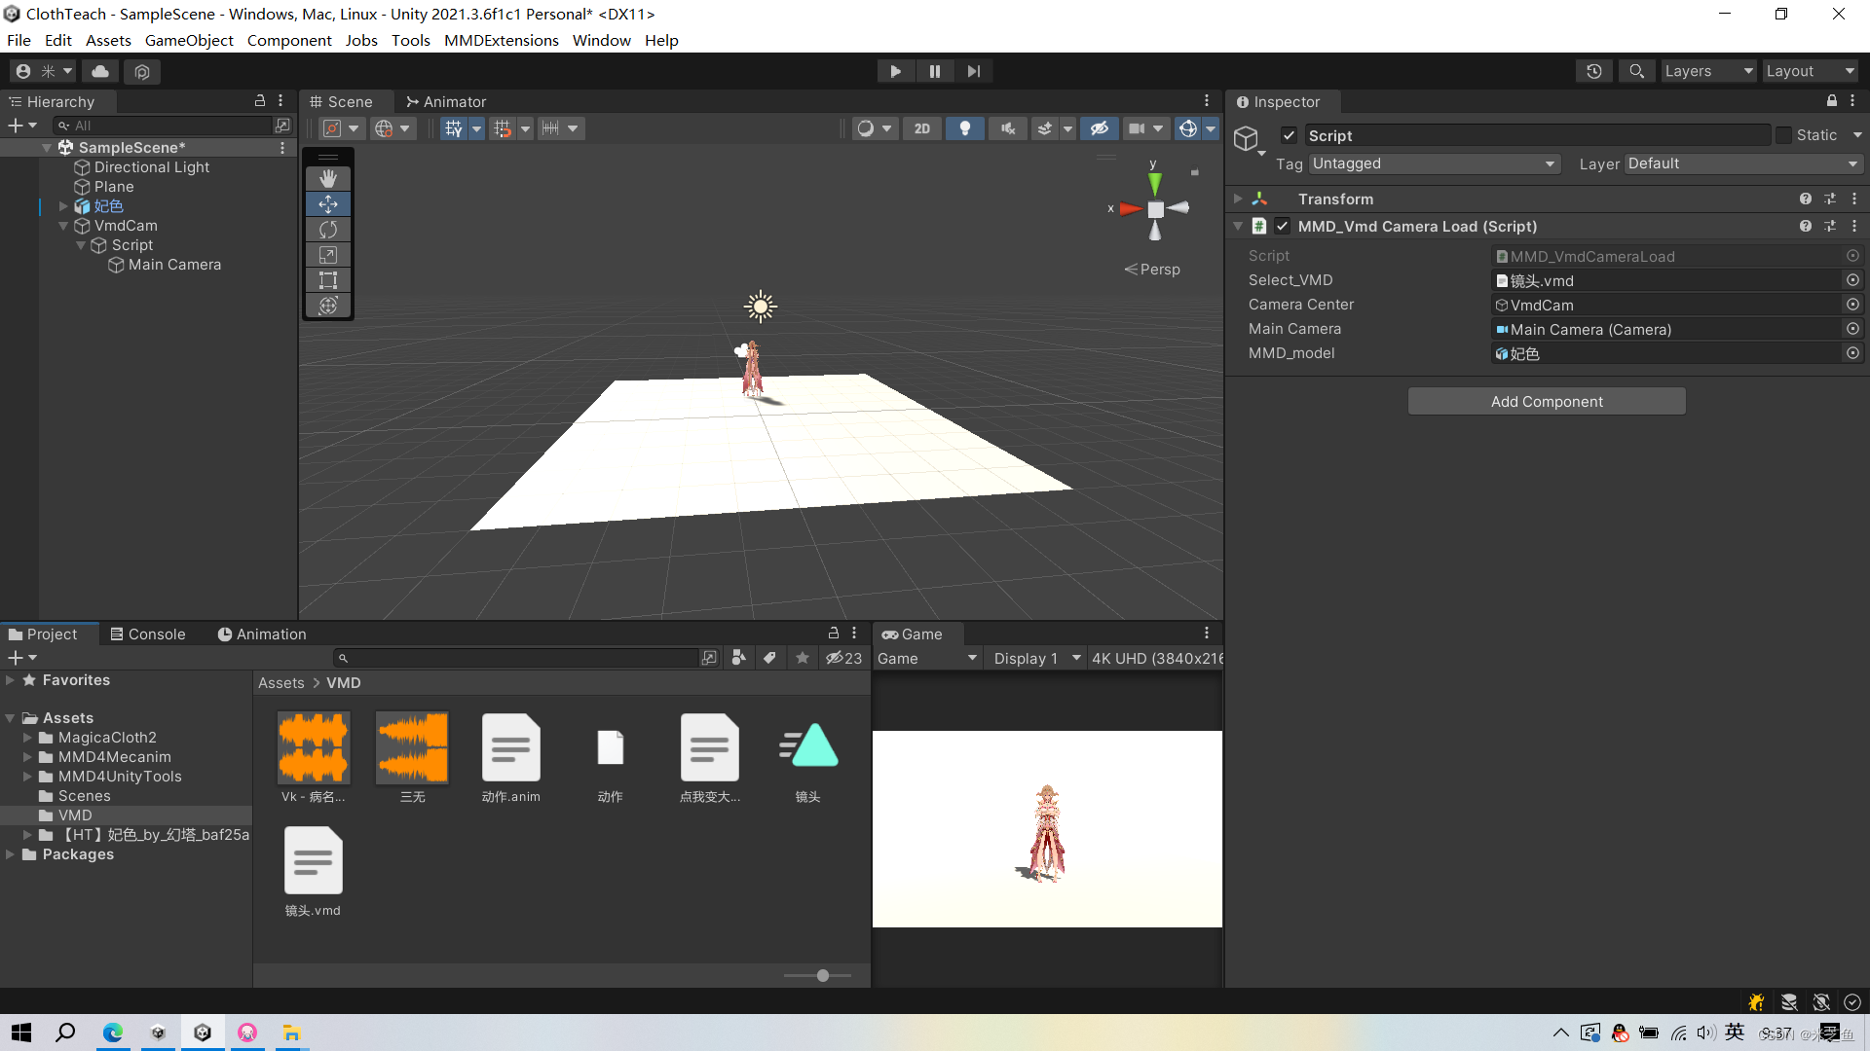Image resolution: width=1870 pixels, height=1051 pixels.
Task: Open the MMDExtensions menu
Action: click(501, 40)
